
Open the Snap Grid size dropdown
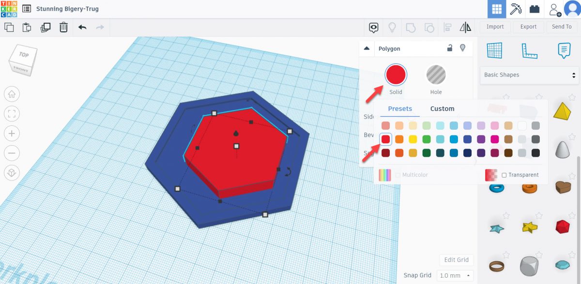click(455, 275)
